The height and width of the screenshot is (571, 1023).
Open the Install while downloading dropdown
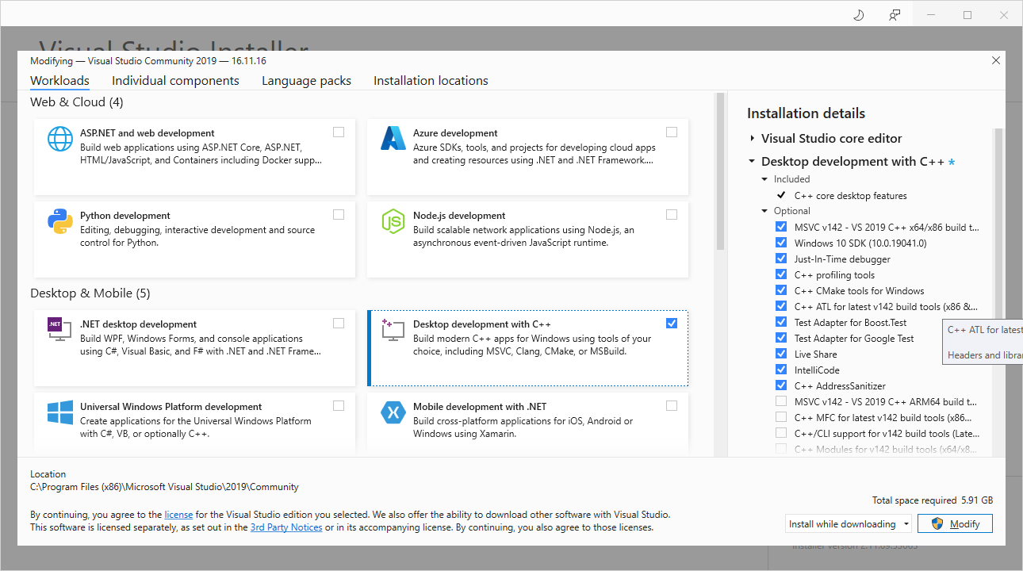[849, 524]
